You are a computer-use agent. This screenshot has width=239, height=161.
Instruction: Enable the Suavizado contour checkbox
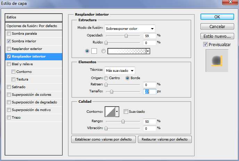point(126,112)
